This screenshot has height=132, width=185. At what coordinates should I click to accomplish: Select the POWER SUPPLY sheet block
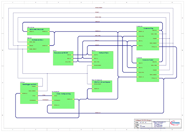38,45
